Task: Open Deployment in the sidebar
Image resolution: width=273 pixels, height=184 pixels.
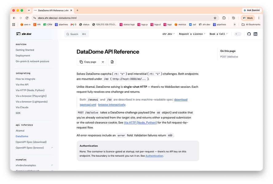Action: point(23,56)
